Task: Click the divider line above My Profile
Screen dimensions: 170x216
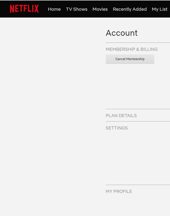Action: pos(138,185)
